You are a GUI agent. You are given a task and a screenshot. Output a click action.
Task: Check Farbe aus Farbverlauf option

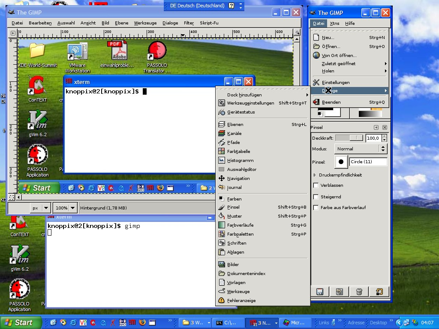(x=316, y=208)
